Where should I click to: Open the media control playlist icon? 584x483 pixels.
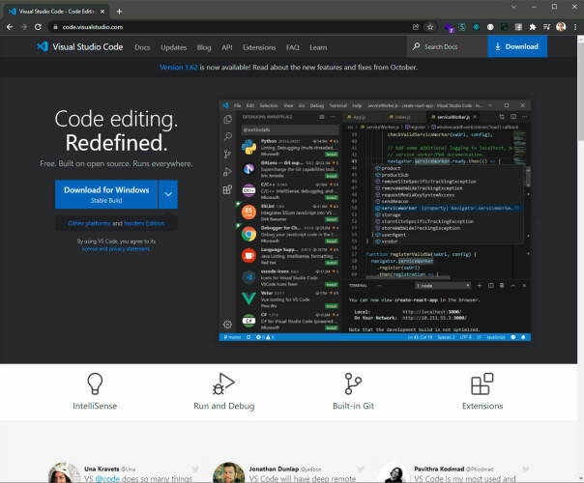[x=546, y=27]
